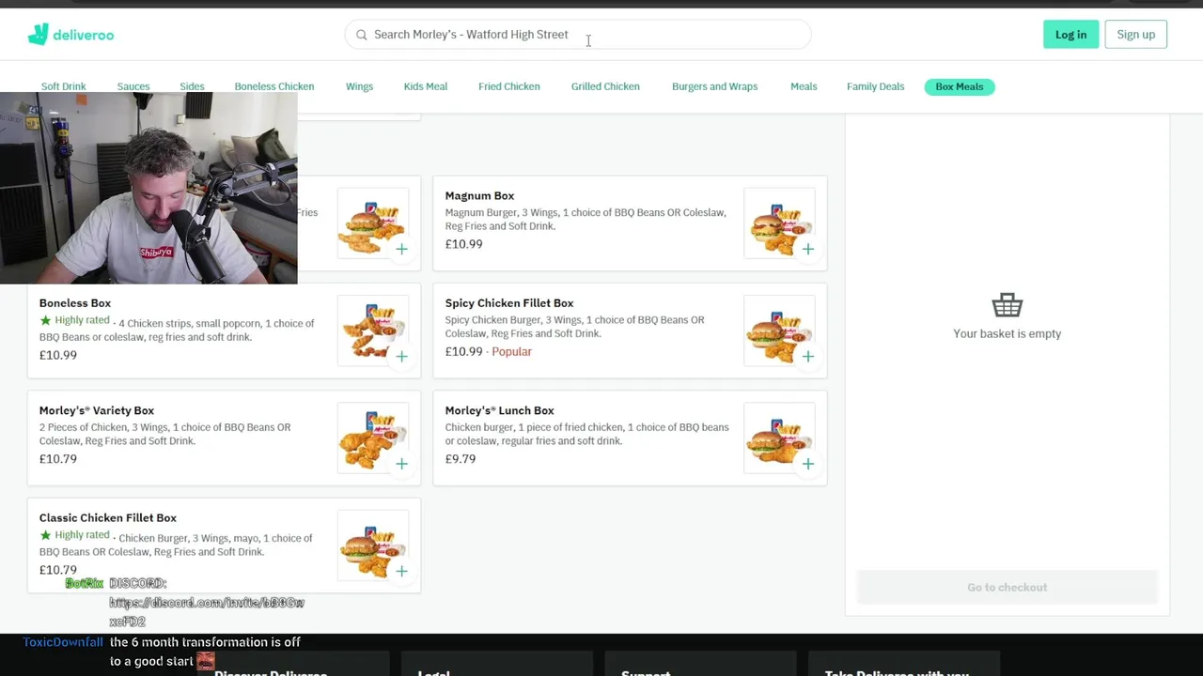The width and height of the screenshot is (1203, 676).
Task: Click the Go to checkout button
Action: 1007,587
